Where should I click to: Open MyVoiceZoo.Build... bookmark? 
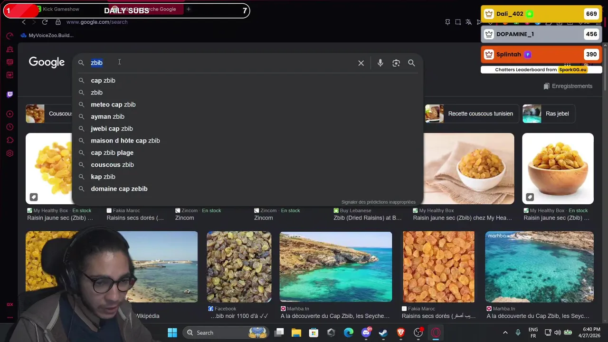[x=47, y=35]
